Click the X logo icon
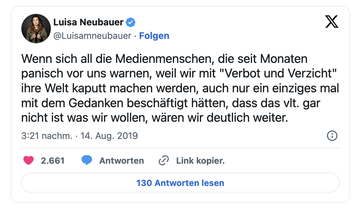 [331, 22]
